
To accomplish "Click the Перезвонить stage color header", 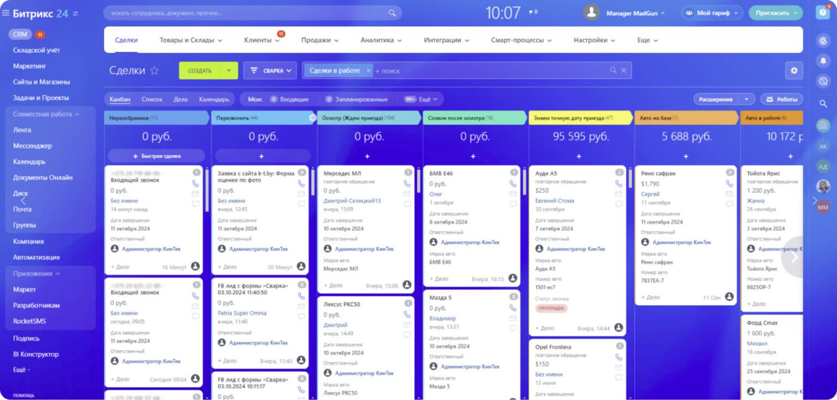I will tap(263, 118).
